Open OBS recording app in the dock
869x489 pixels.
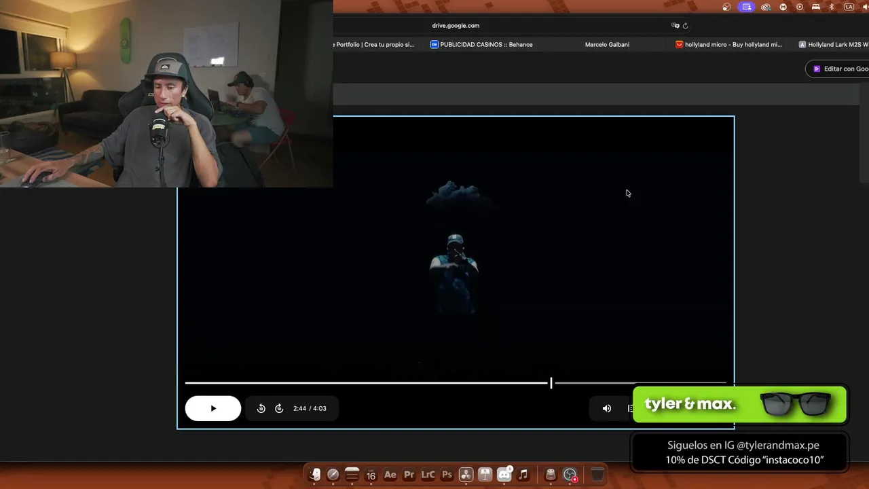coord(570,475)
